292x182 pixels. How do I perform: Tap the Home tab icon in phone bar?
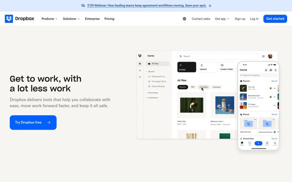tap(242, 143)
